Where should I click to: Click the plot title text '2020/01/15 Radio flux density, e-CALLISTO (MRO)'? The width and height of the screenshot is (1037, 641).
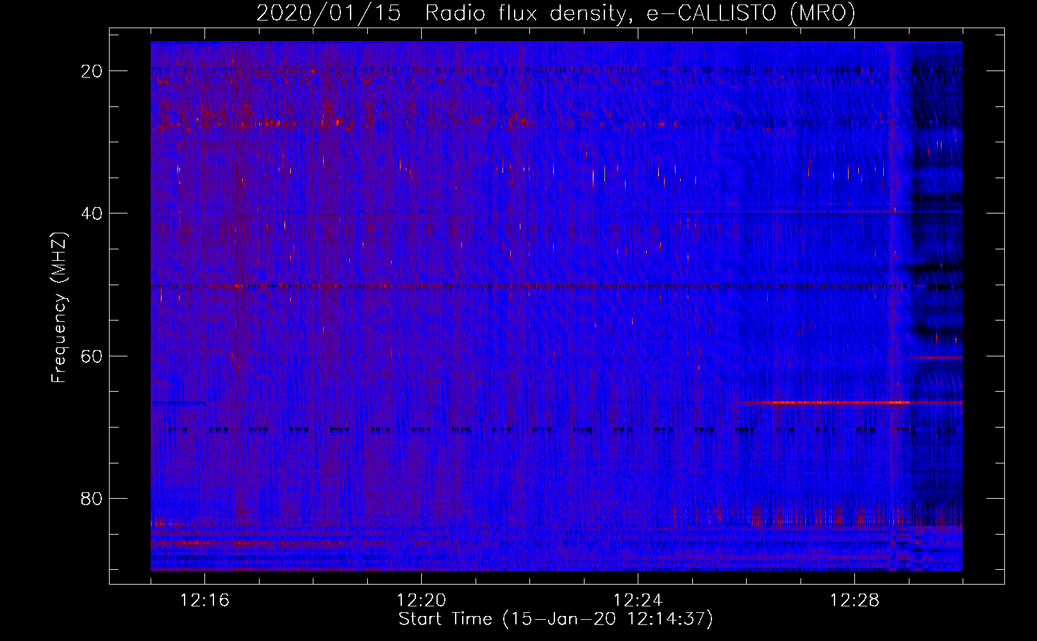coord(556,13)
